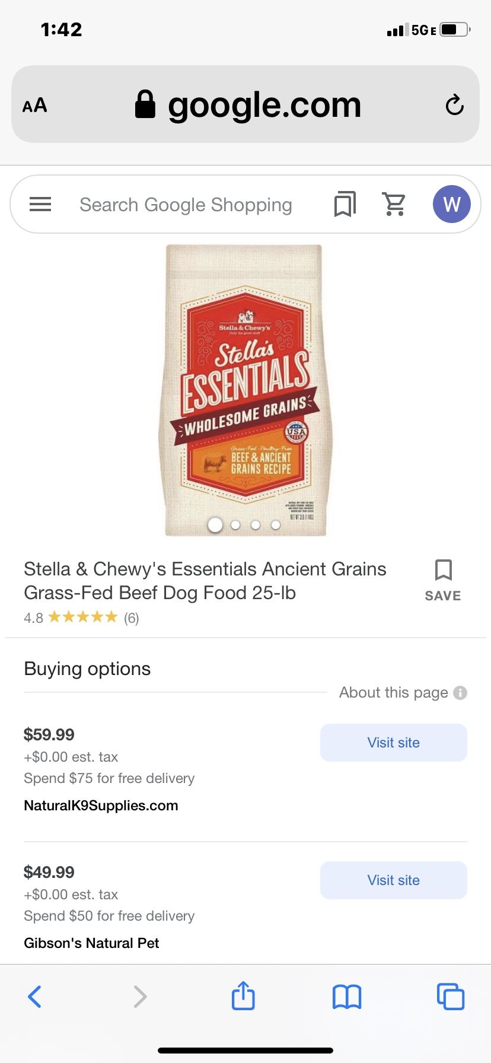
Task: Open the shopping cart
Action: click(394, 205)
